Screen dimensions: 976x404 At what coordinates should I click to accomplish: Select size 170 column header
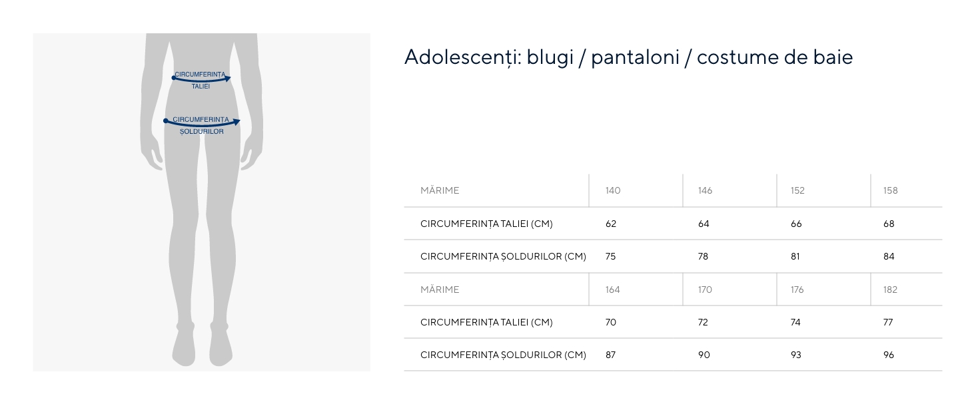(x=705, y=290)
